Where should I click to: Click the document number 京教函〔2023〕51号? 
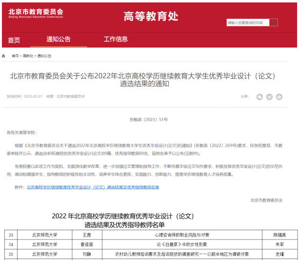tap(149, 120)
